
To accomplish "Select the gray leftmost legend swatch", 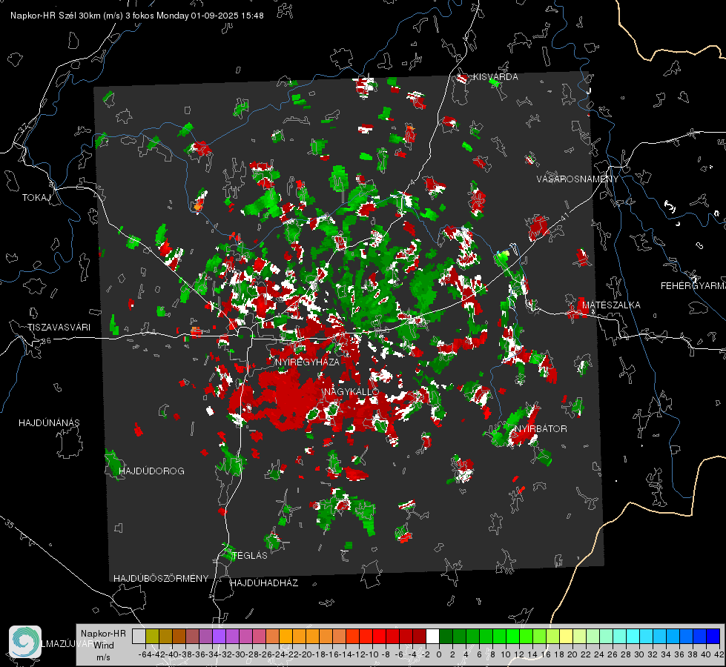I will click(139, 637).
